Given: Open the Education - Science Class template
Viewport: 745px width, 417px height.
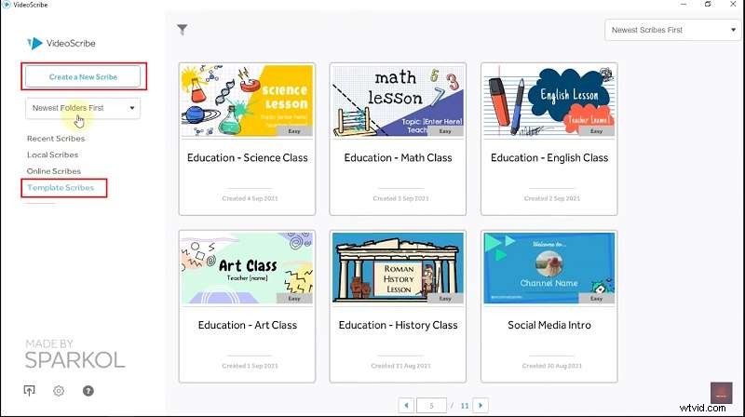Looking at the screenshot, I should (x=247, y=139).
